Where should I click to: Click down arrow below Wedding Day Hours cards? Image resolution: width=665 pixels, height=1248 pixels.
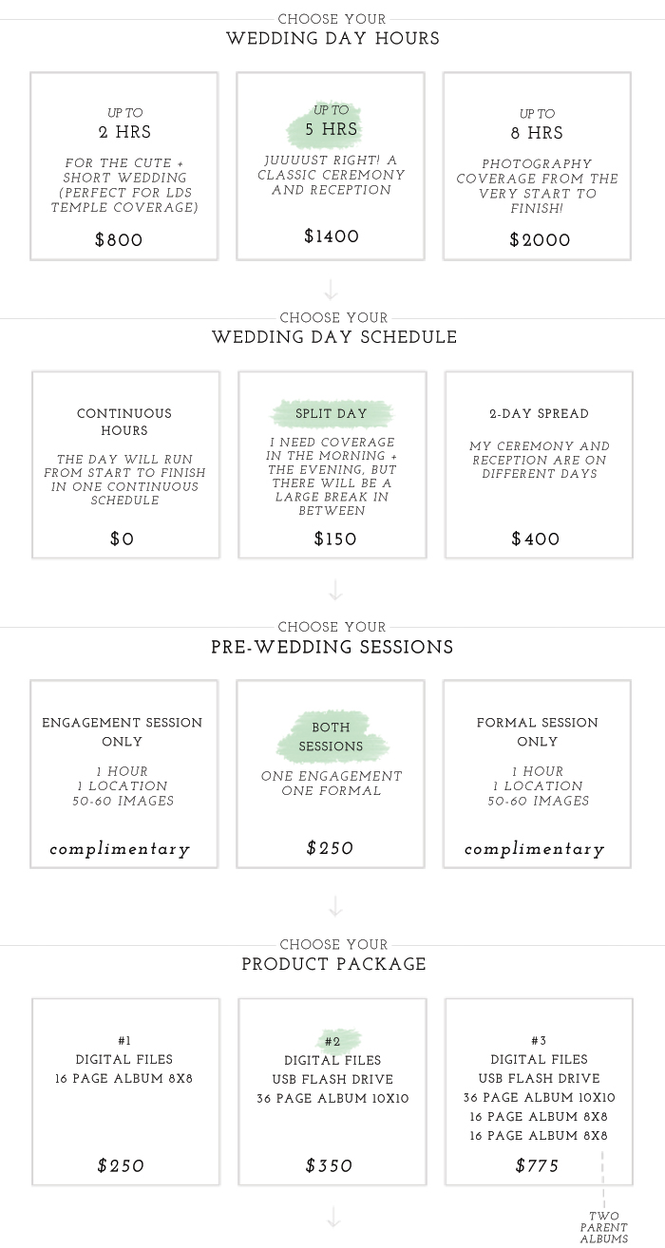tap(331, 290)
